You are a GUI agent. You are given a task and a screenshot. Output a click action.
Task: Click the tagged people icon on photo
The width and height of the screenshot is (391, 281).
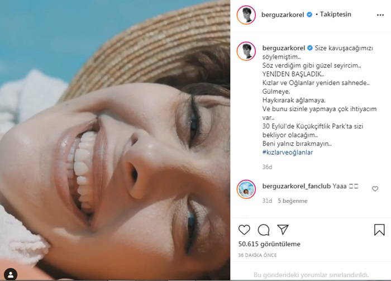click(x=11, y=274)
